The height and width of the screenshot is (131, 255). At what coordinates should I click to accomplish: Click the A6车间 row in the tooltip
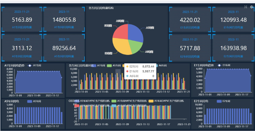pyautogui.click(x=140, y=76)
